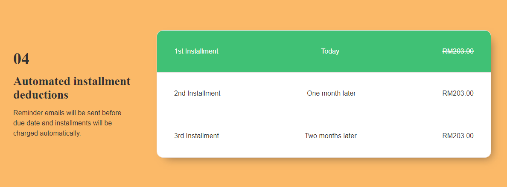Click "charged automatically" in the description

47,133
